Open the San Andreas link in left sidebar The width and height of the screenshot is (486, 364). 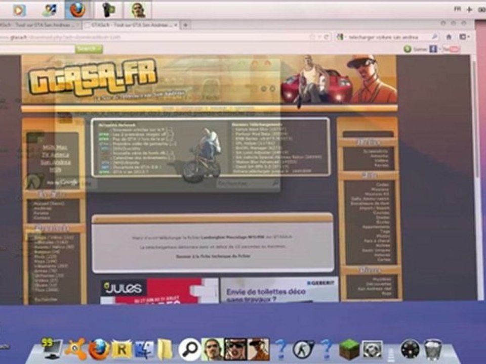(56, 162)
